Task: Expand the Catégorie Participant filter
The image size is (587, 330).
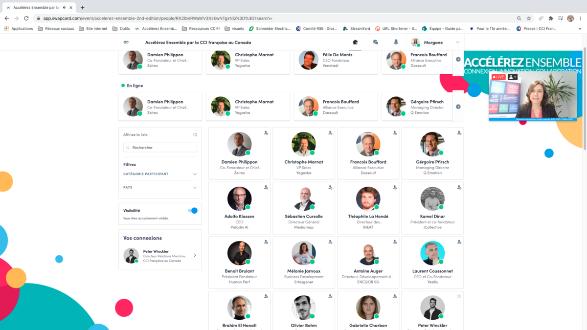Action: click(195, 174)
